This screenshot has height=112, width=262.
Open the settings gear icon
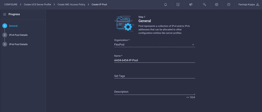point(217,5)
